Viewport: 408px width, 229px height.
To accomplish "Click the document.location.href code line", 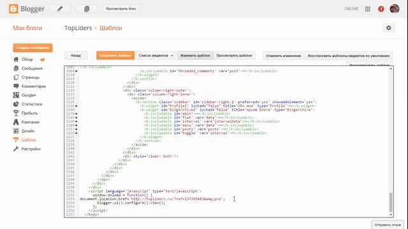I will pyautogui.click(x=152, y=199).
